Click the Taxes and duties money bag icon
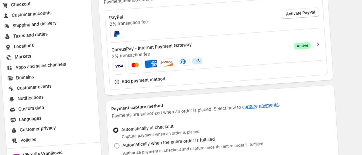The width and height of the screenshot is (362, 155). pos(8,35)
